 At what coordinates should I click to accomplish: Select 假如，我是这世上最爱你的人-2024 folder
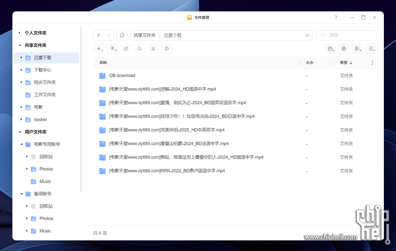point(235,158)
